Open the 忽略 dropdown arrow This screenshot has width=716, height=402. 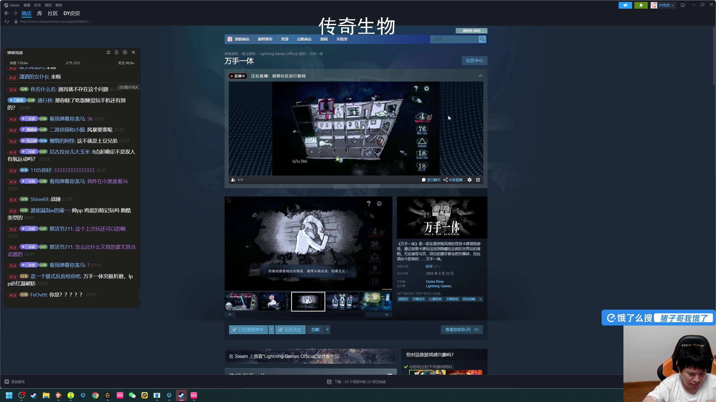(327, 330)
